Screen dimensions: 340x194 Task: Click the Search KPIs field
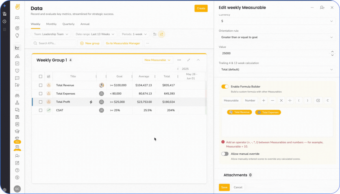point(53,43)
